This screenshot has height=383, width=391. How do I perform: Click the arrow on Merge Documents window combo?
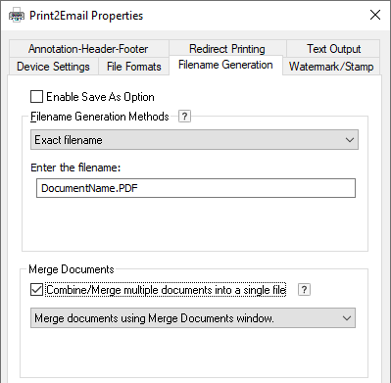coord(347,318)
